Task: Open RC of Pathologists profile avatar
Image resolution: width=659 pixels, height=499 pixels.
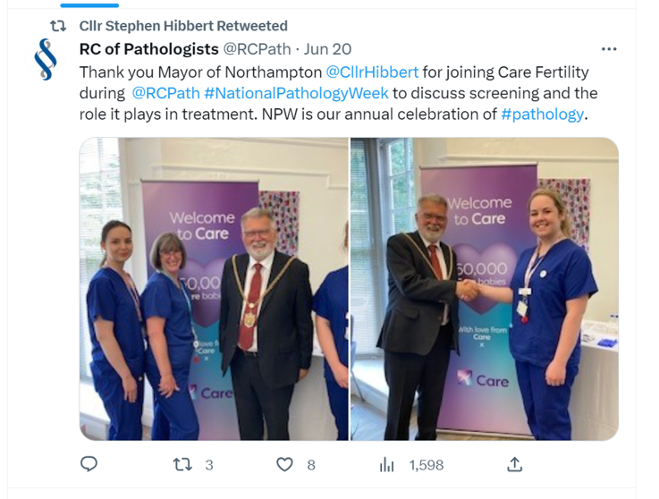Action: (46, 59)
